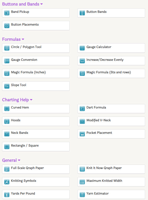Collapse the Formulas section arrow

[23, 39]
